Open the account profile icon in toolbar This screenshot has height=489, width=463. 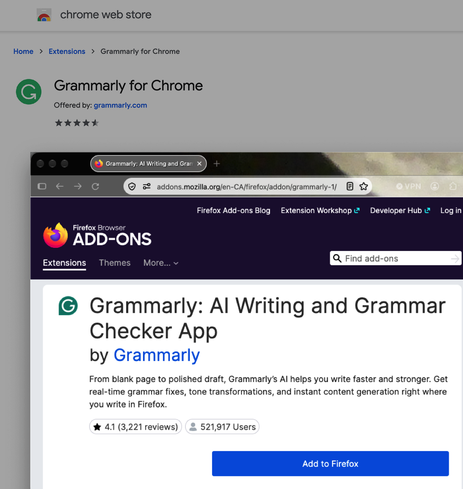click(x=434, y=186)
